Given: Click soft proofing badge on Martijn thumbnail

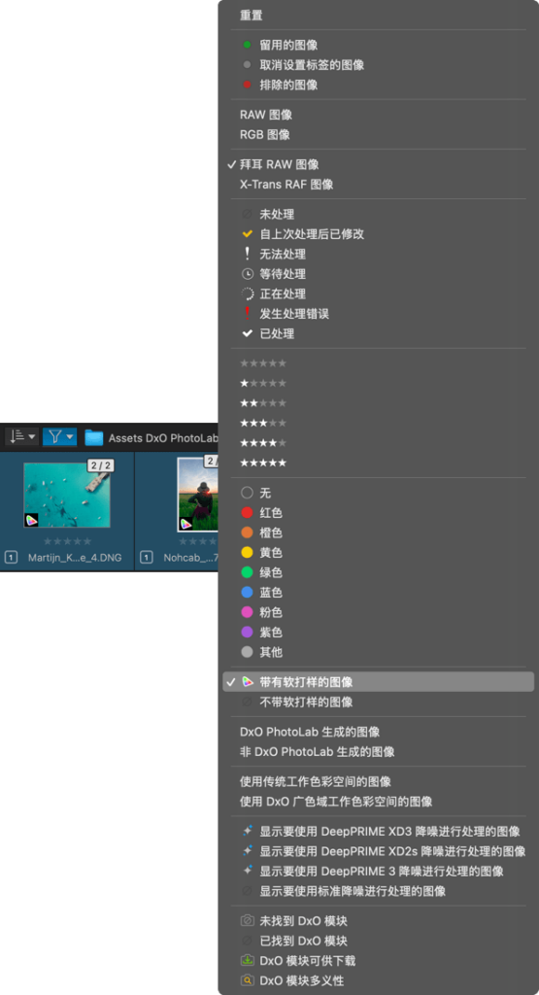Looking at the screenshot, I should coord(31,521).
